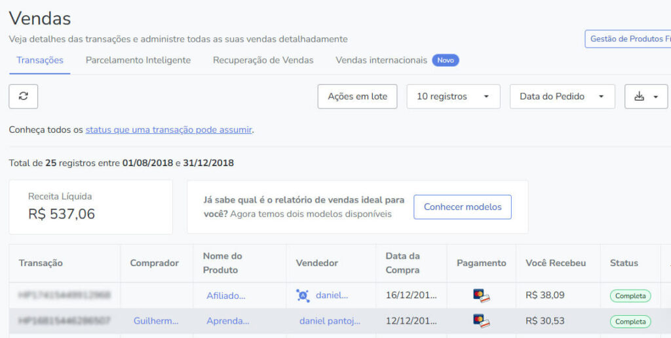
Task: Open the daniel pantoj... vendor link
Action: coord(330,321)
